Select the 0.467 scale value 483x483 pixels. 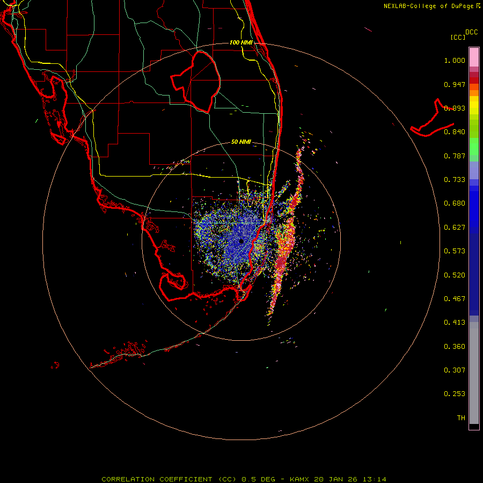pos(455,299)
